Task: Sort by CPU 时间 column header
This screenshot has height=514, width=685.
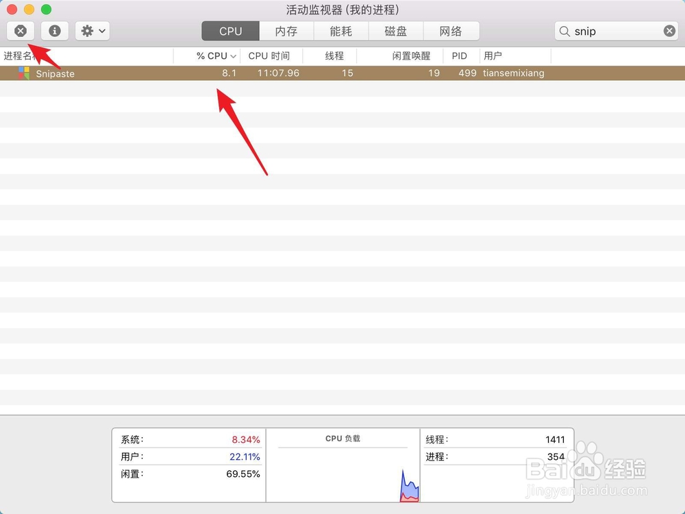Action: [x=271, y=56]
